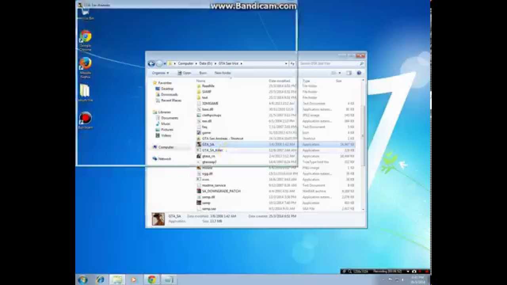Click Computer in the breadcrumb path
The image size is (507, 285).
coord(185,63)
